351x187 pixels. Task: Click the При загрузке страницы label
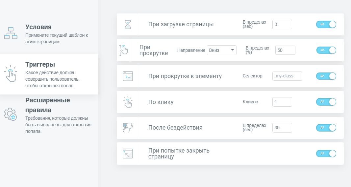click(181, 24)
